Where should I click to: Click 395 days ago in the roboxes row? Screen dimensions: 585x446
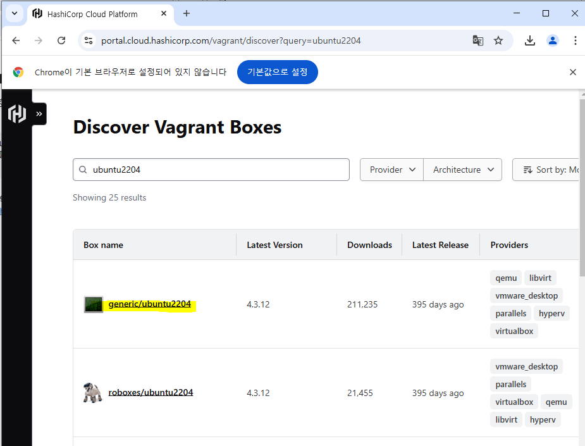pos(438,393)
